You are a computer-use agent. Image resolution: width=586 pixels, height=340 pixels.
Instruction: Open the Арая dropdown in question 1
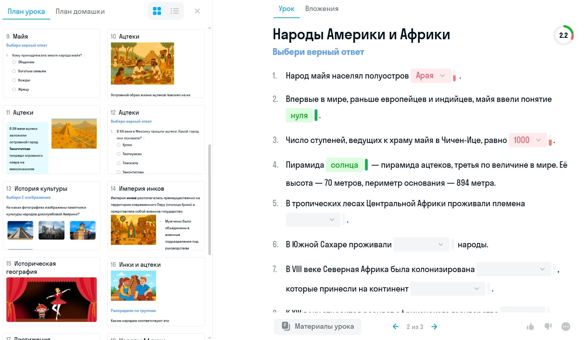[x=431, y=76]
